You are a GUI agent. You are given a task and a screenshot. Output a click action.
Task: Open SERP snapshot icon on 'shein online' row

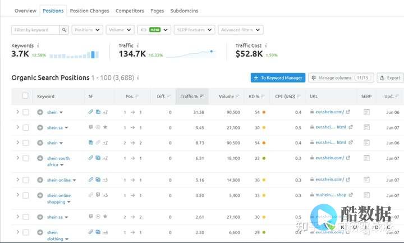(x=366, y=180)
